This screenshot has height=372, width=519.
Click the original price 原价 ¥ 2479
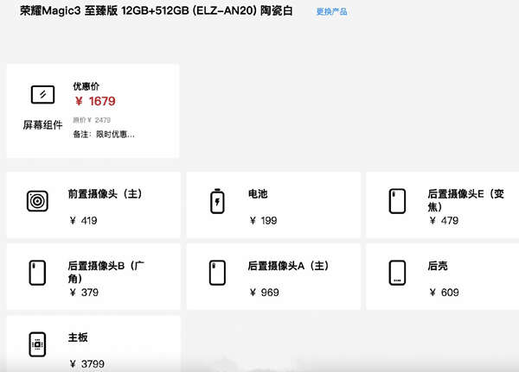[x=92, y=120]
